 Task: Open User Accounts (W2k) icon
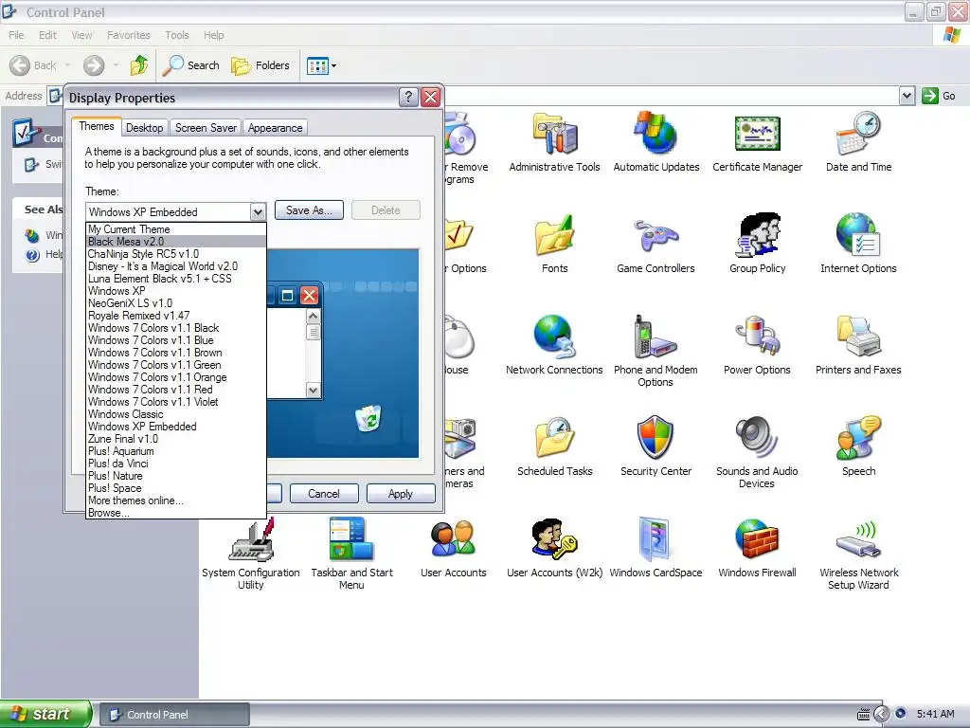(x=554, y=539)
